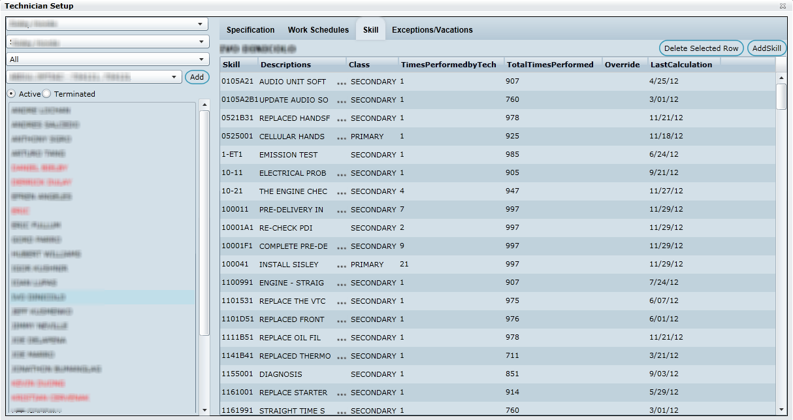The width and height of the screenshot is (793, 420).
Task: Expand INSTALL SISLEY description via ellipsis
Action: (340, 266)
